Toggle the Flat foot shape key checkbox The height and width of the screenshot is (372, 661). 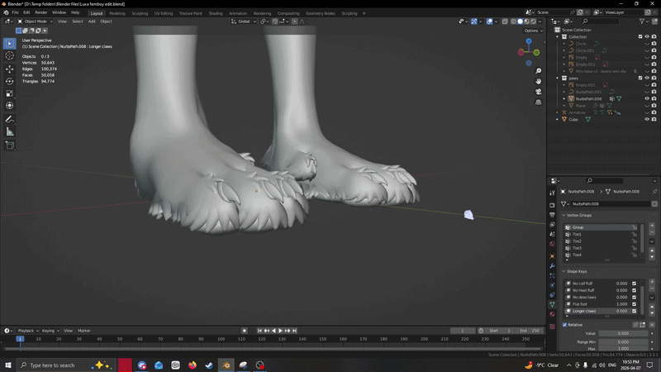coord(634,304)
